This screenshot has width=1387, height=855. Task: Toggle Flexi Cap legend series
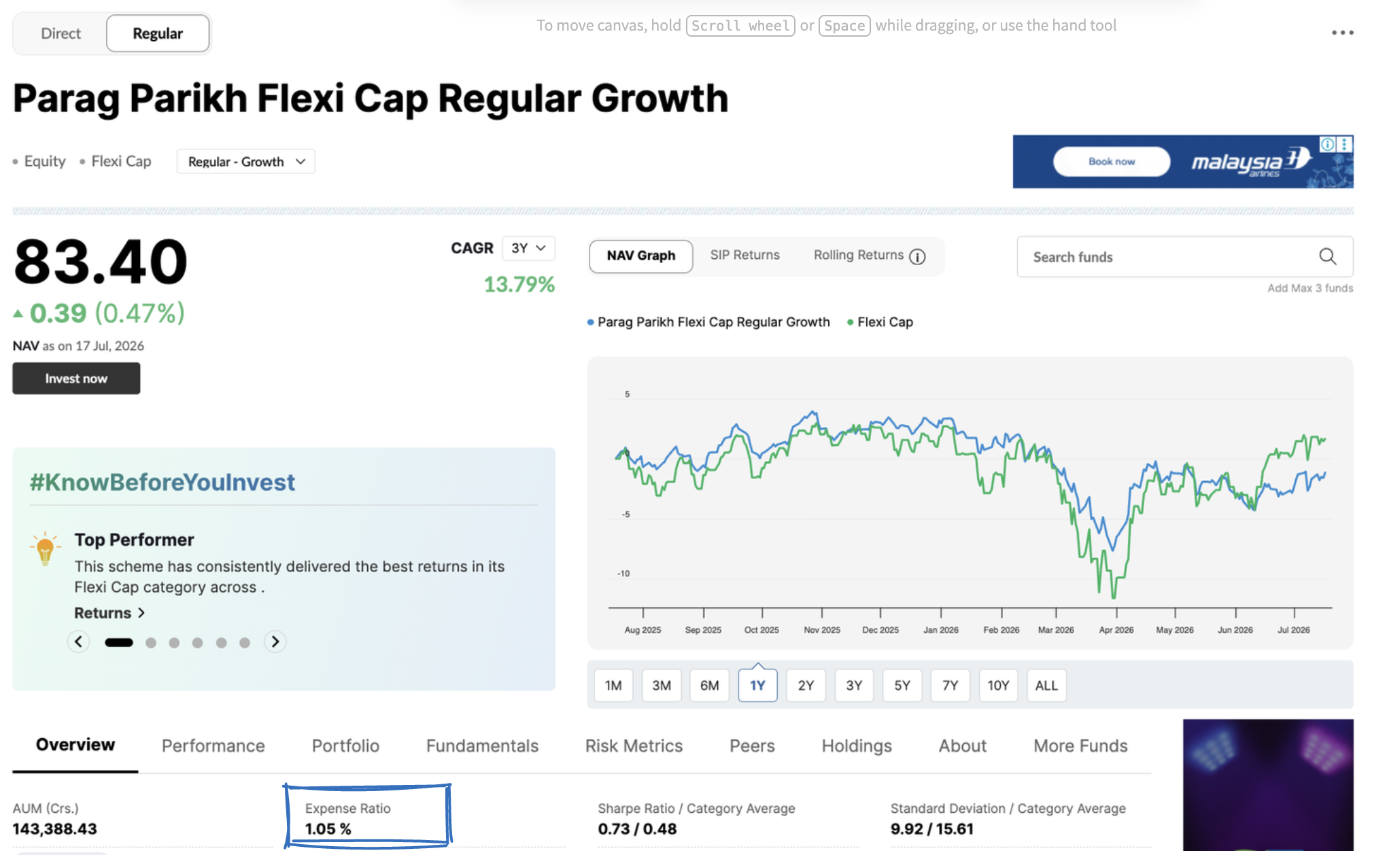click(880, 322)
